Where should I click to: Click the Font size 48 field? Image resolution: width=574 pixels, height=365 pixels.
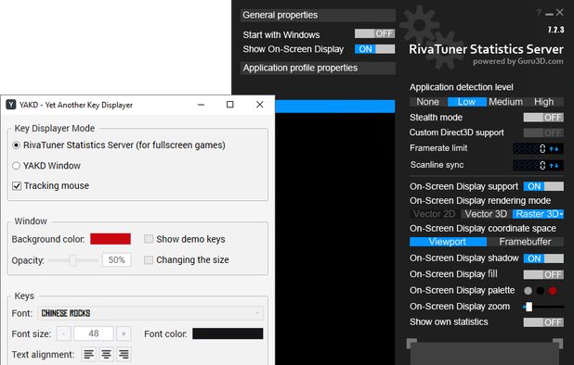(x=94, y=334)
